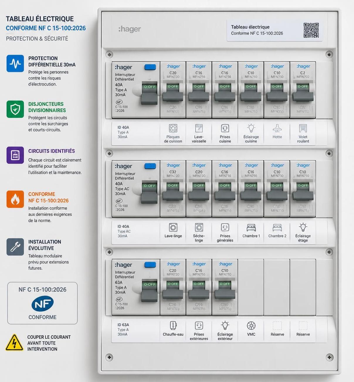Click the "INSTALLATION ÉVOLUTIVE" heading

[x=45, y=245]
